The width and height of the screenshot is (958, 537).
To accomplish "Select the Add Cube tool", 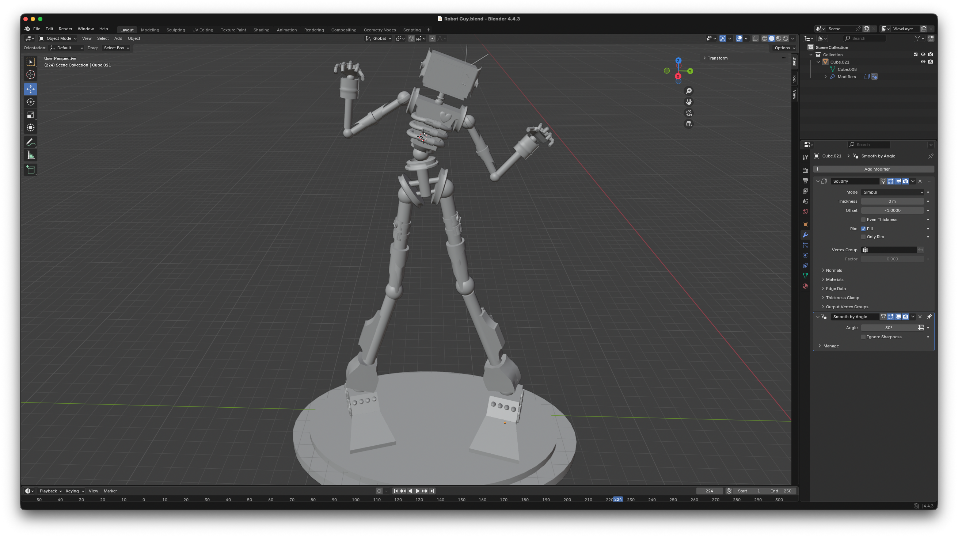I will [30, 170].
